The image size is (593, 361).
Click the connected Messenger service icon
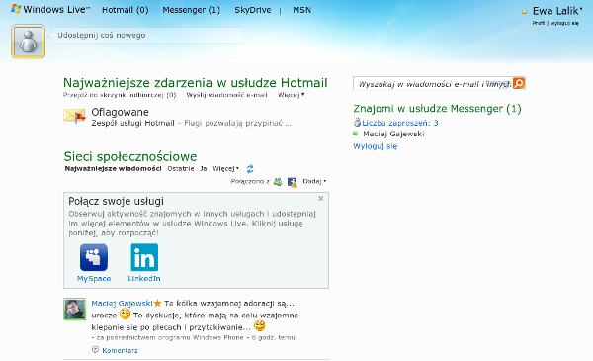pyautogui.click(x=278, y=182)
